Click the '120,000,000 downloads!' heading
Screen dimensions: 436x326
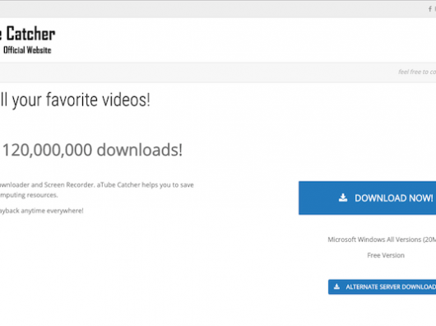point(92,150)
